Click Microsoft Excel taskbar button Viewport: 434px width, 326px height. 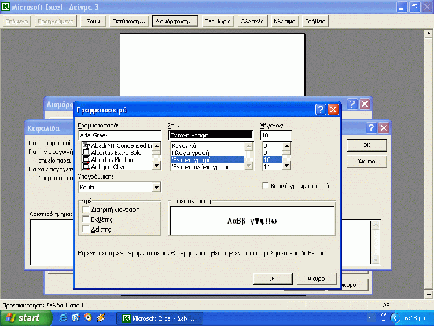point(160,318)
